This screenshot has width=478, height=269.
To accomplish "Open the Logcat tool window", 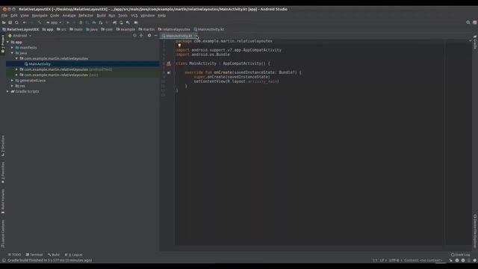I will click(73, 255).
